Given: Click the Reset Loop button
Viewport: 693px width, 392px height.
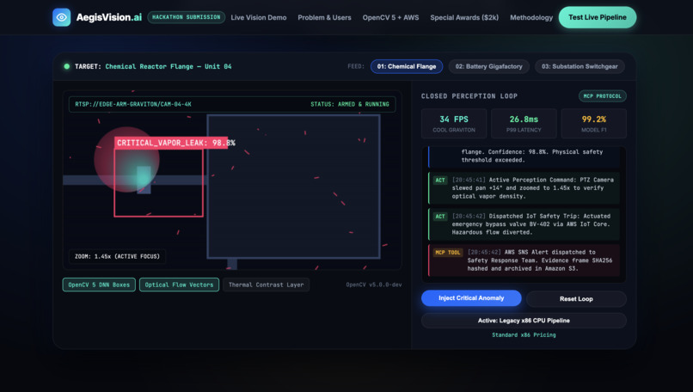Looking at the screenshot, I should tap(576, 299).
